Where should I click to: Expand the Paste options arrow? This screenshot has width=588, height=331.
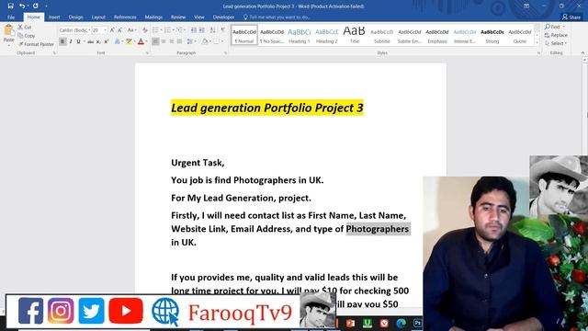point(8,45)
